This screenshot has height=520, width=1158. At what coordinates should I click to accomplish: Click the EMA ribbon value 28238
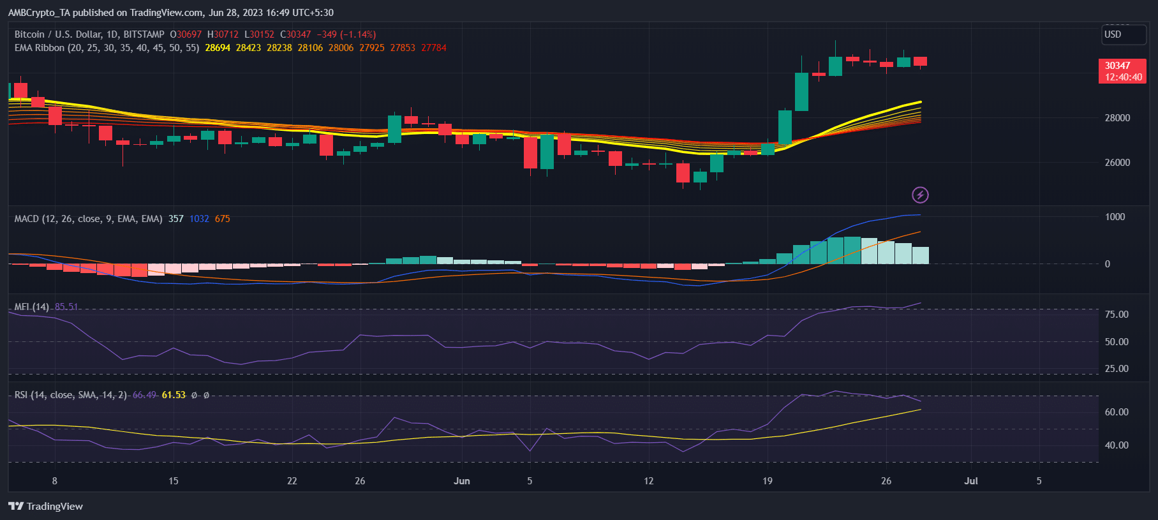coord(279,48)
